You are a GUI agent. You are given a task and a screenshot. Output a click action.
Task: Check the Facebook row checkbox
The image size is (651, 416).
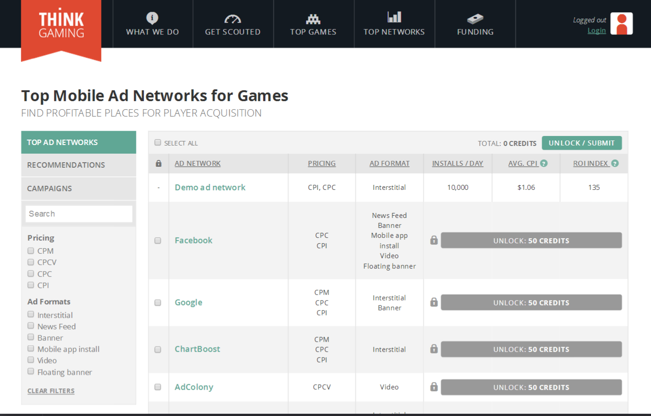(x=158, y=240)
